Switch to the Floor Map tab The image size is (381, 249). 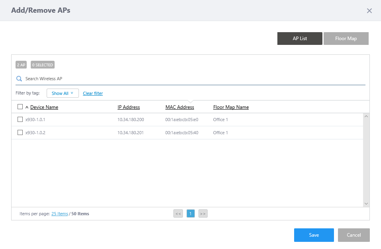coord(346,39)
